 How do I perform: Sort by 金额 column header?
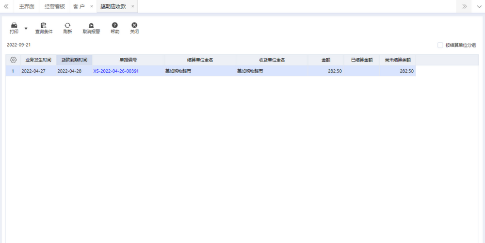pos(326,60)
